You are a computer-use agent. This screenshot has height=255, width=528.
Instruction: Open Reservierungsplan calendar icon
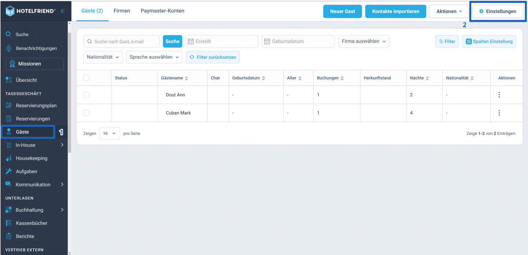tap(9, 106)
